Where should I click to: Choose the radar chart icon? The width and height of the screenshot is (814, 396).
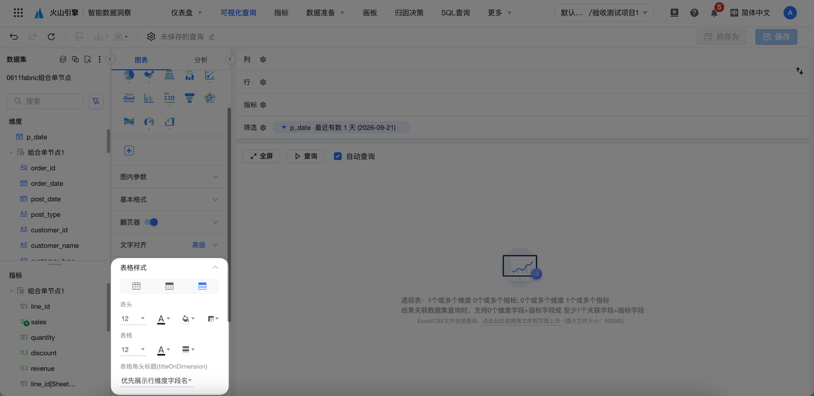point(210,98)
